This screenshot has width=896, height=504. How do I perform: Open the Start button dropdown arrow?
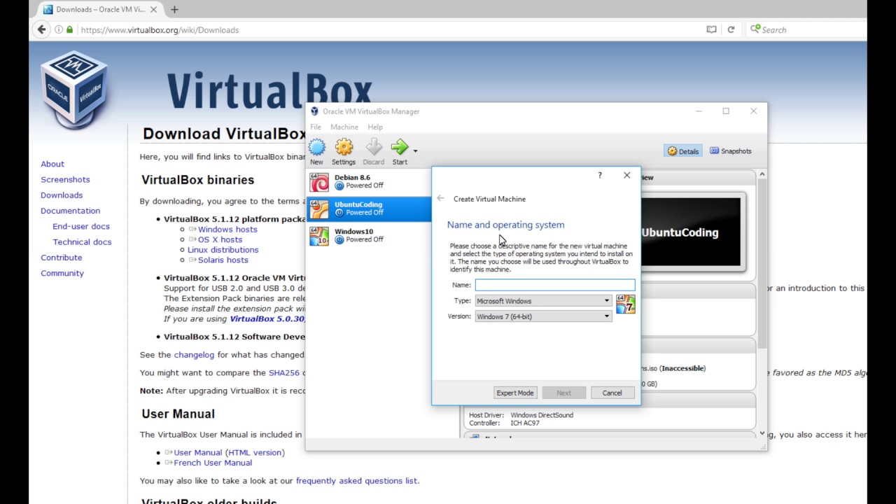[x=415, y=151]
